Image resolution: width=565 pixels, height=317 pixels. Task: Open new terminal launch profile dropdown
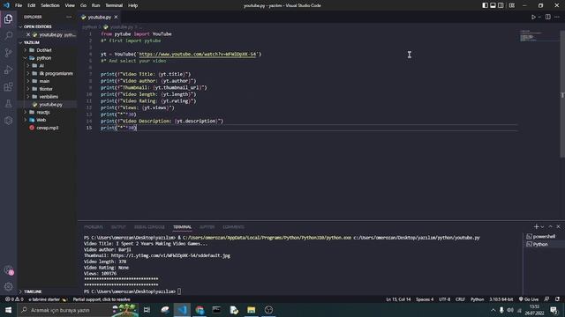542,227
